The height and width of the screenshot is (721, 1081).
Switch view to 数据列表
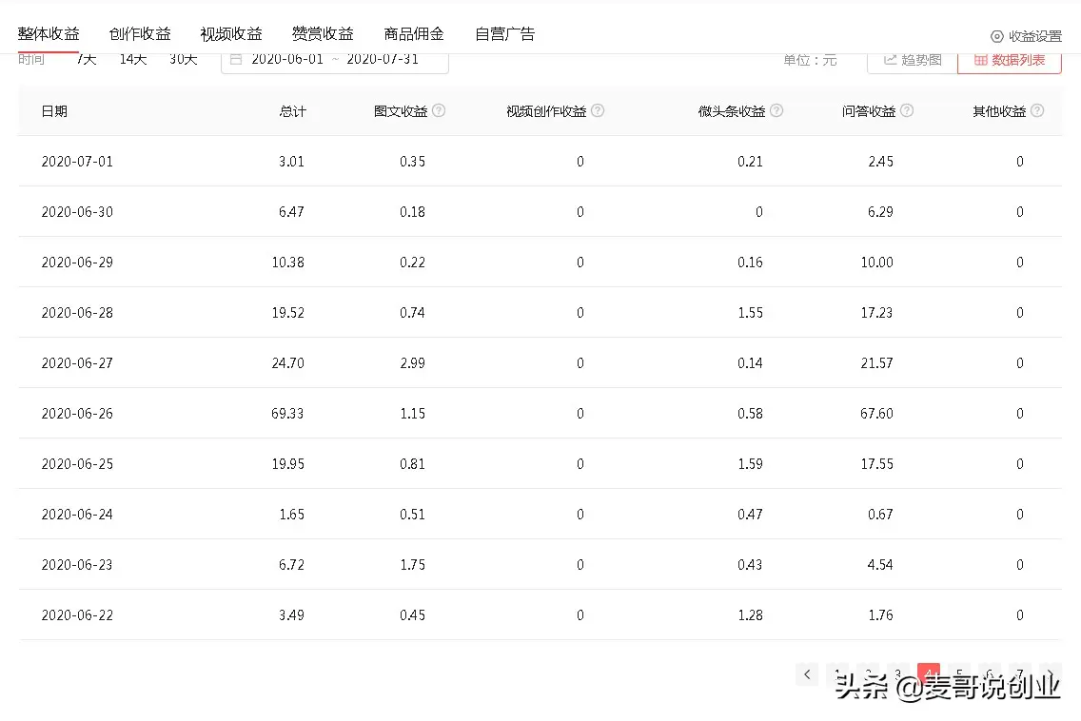(x=1010, y=61)
